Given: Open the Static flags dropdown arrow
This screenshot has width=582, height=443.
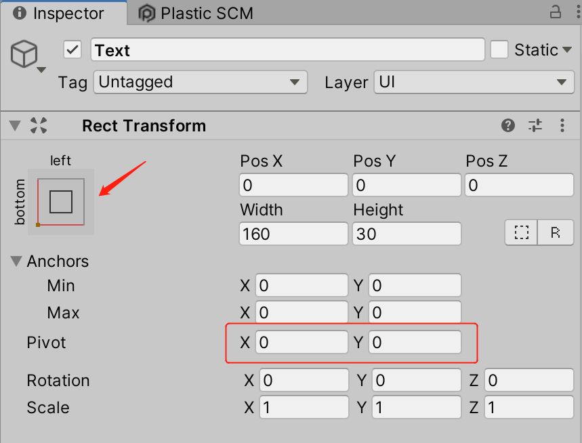Looking at the screenshot, I should (567, 49).
